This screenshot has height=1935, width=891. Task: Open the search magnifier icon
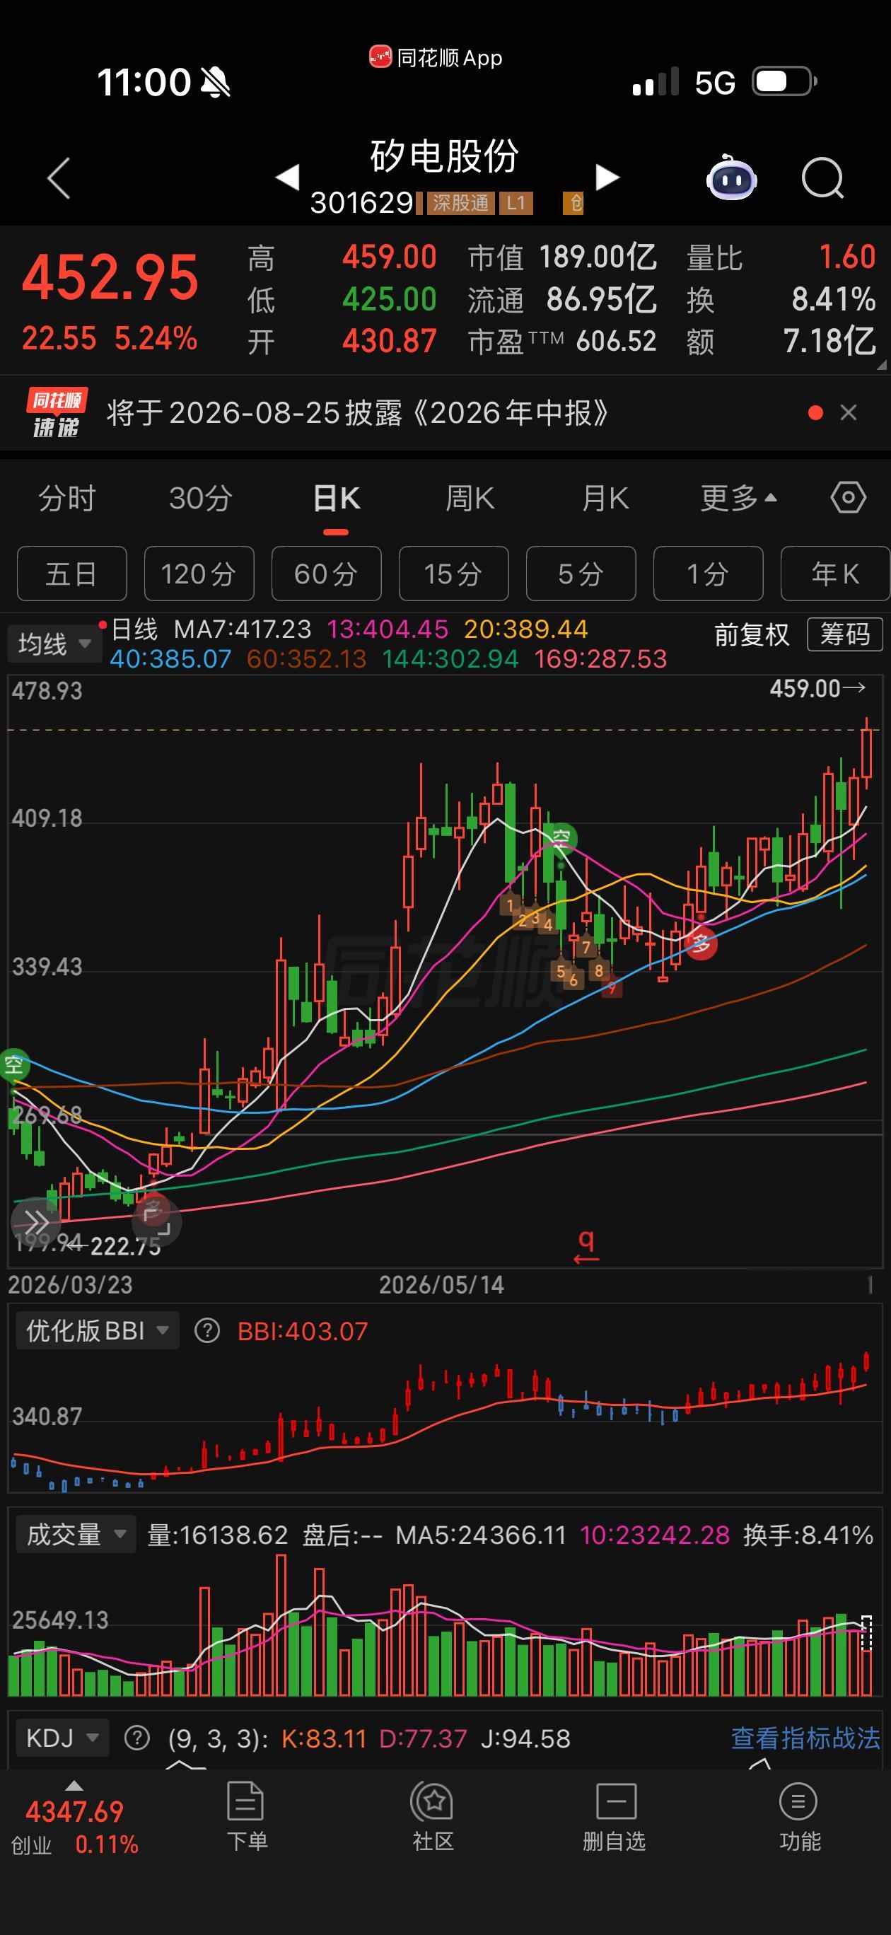coord(822,178)
